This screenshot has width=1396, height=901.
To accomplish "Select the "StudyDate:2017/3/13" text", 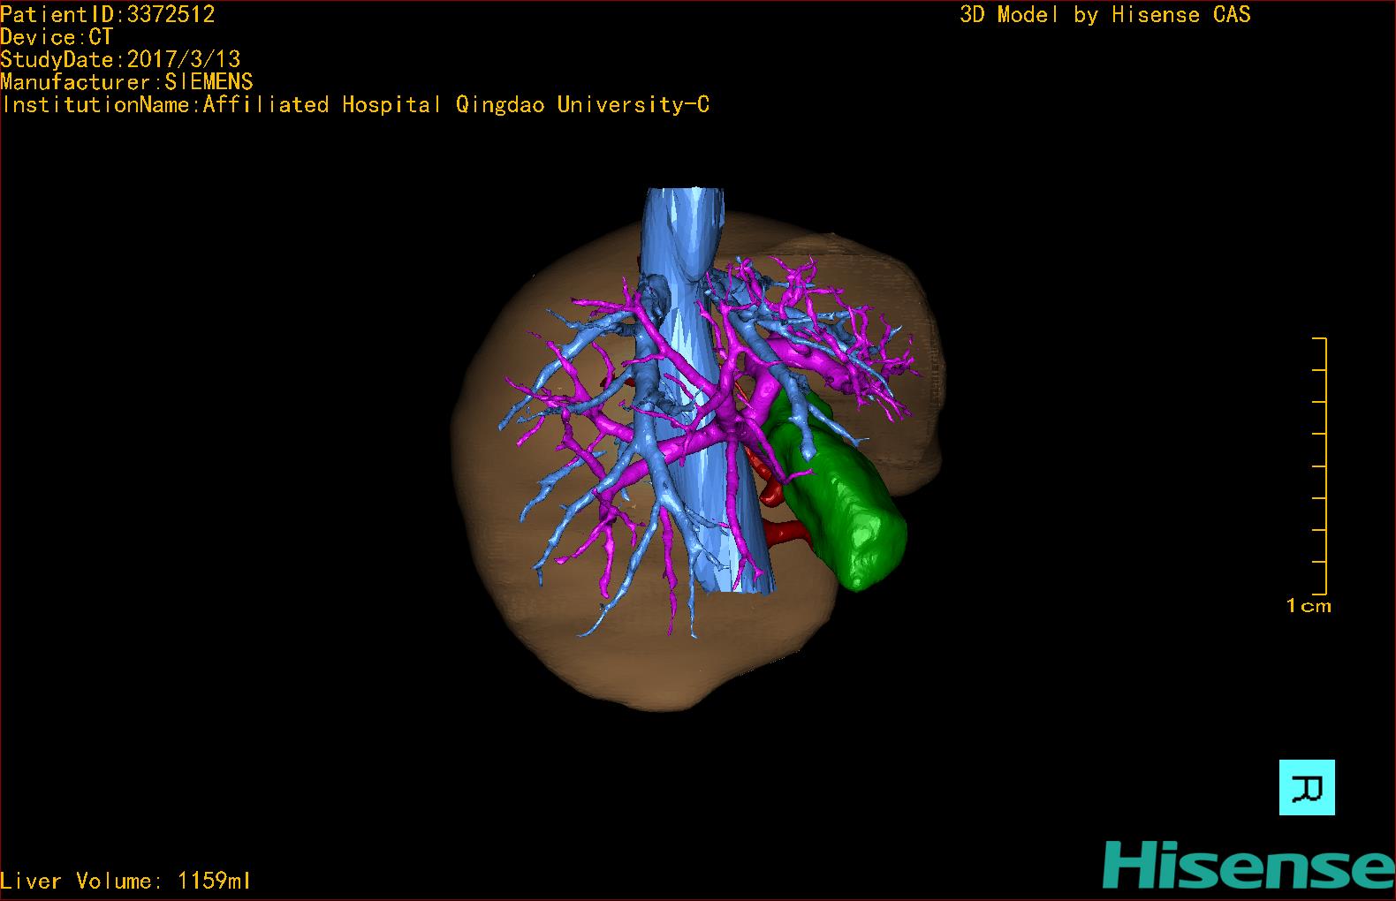I will pos(120,59).
